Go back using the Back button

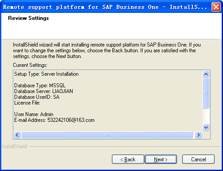[x=128, y=159]
